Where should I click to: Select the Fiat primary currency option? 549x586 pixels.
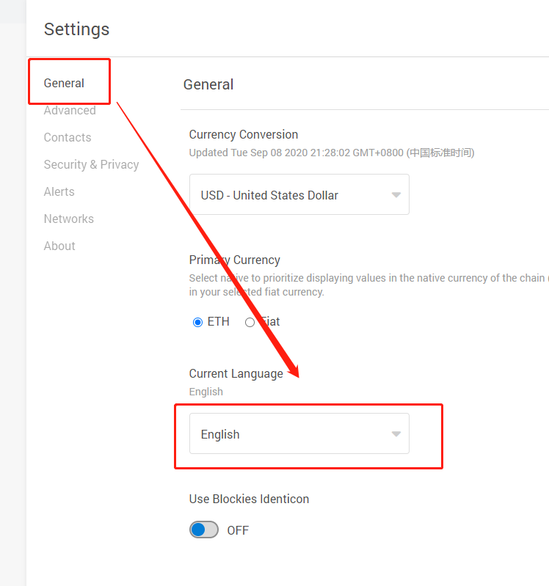[x=250, y=322]
